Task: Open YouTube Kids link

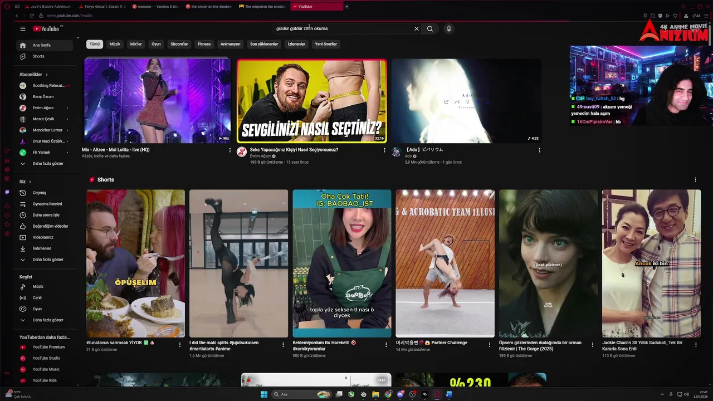Action: [x=45, y=380]
